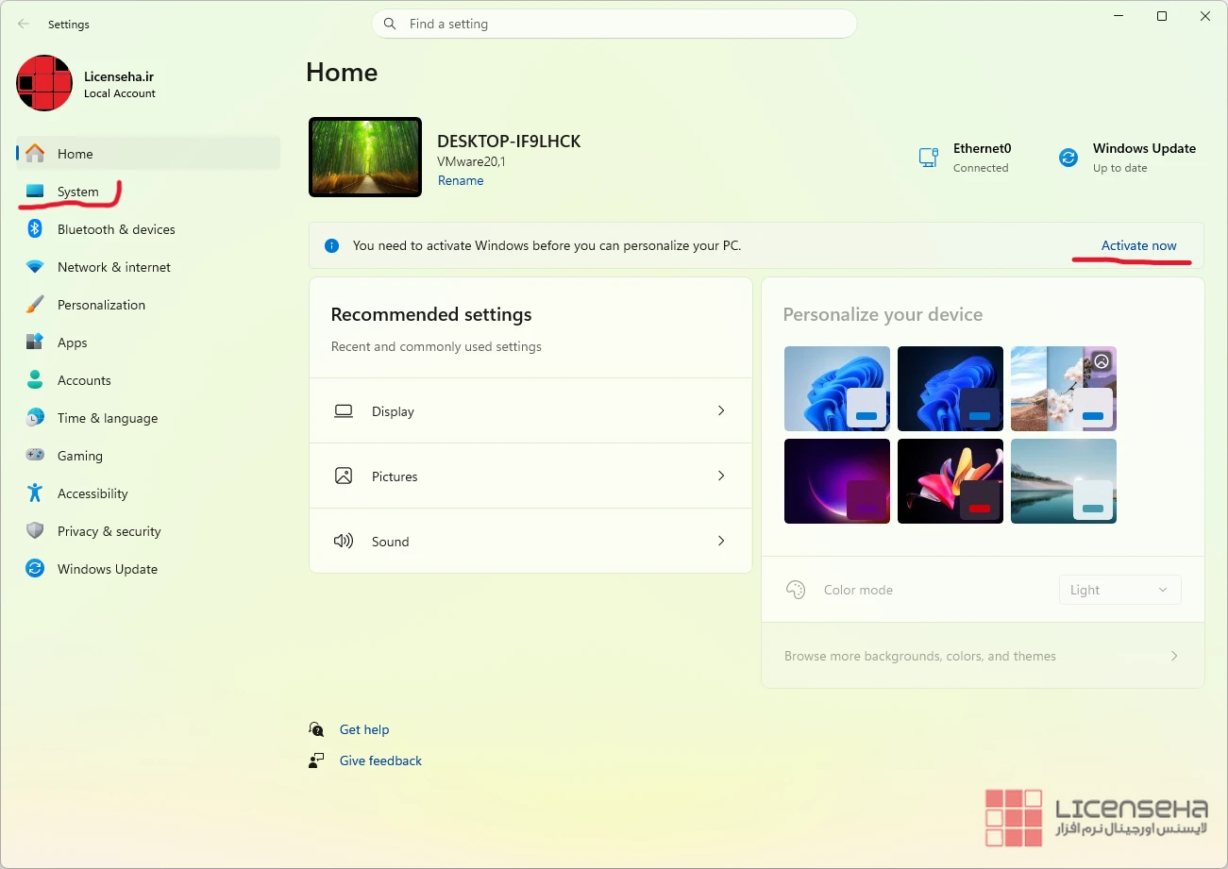
Task: Open Network & internet settings
Action: tap(148, 267)
